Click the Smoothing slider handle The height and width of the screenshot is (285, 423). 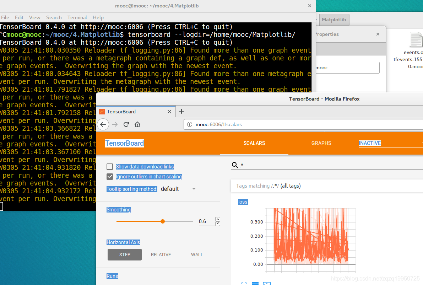pos(162,221)
